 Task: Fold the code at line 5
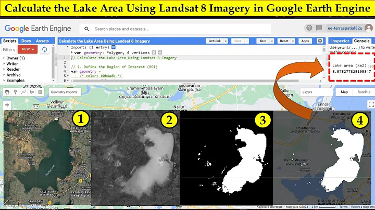tap(68, 76)
